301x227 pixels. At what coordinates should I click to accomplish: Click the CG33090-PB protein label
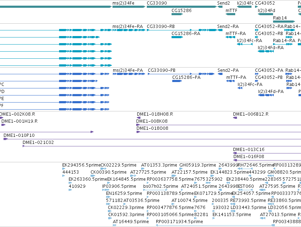coord(162,70)
